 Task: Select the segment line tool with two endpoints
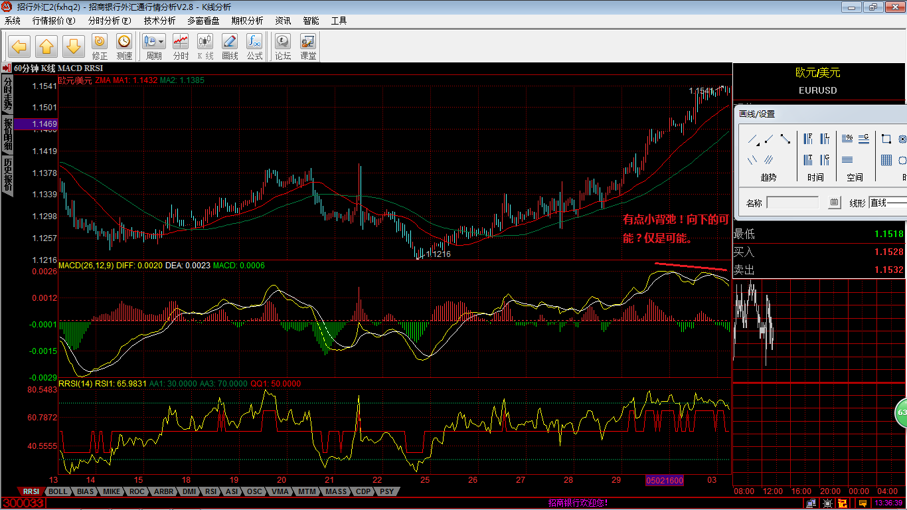[785, 139]
